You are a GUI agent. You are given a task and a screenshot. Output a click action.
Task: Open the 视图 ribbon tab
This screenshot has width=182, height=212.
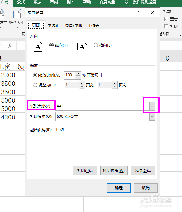70,2
